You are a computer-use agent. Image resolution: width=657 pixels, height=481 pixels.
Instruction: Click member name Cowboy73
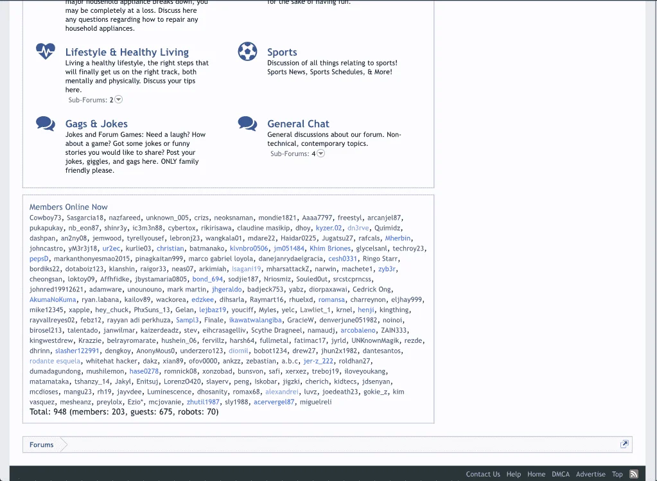(x=45, y=218)
